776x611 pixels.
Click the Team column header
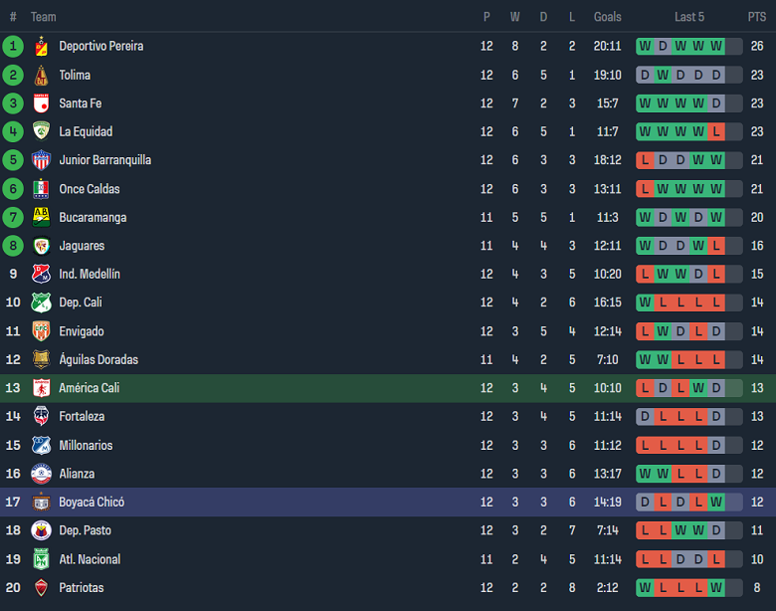43,17
